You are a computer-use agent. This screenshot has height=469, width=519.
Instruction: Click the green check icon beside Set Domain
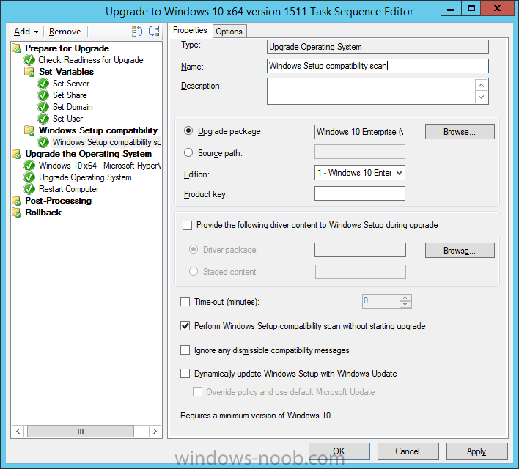coord(43,107)
